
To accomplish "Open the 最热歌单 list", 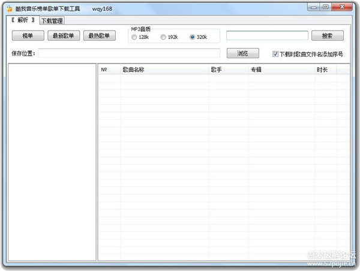I will pyautogui.click(x=100, y=36).
